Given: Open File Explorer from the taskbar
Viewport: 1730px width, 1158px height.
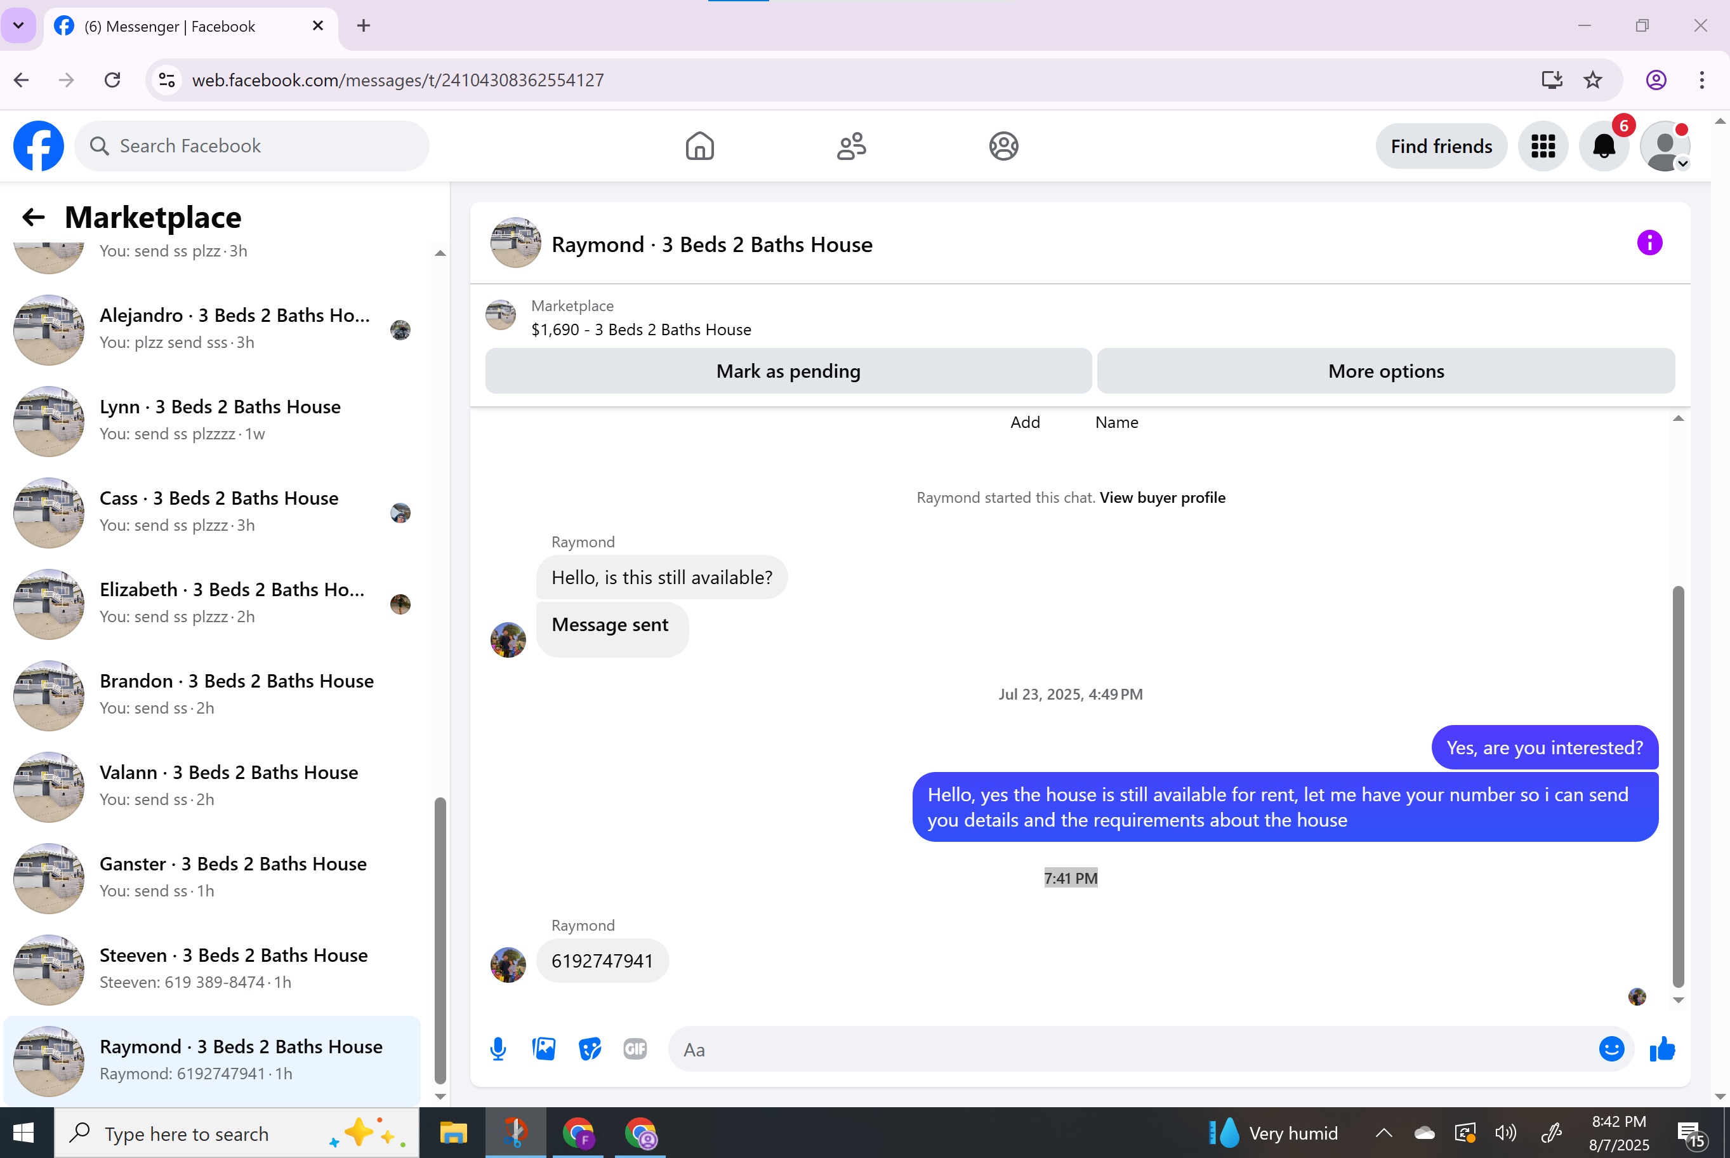Looking at the screenshot, I should [453, 1133].
